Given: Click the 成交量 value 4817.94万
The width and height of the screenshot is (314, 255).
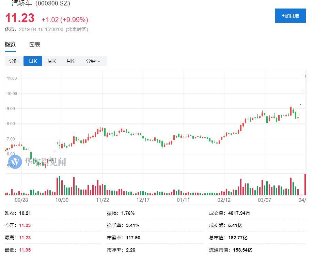Looking at the screenshot, I should point(239,213).
